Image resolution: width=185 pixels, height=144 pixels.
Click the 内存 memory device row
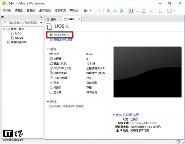click(x=78, y=54)
